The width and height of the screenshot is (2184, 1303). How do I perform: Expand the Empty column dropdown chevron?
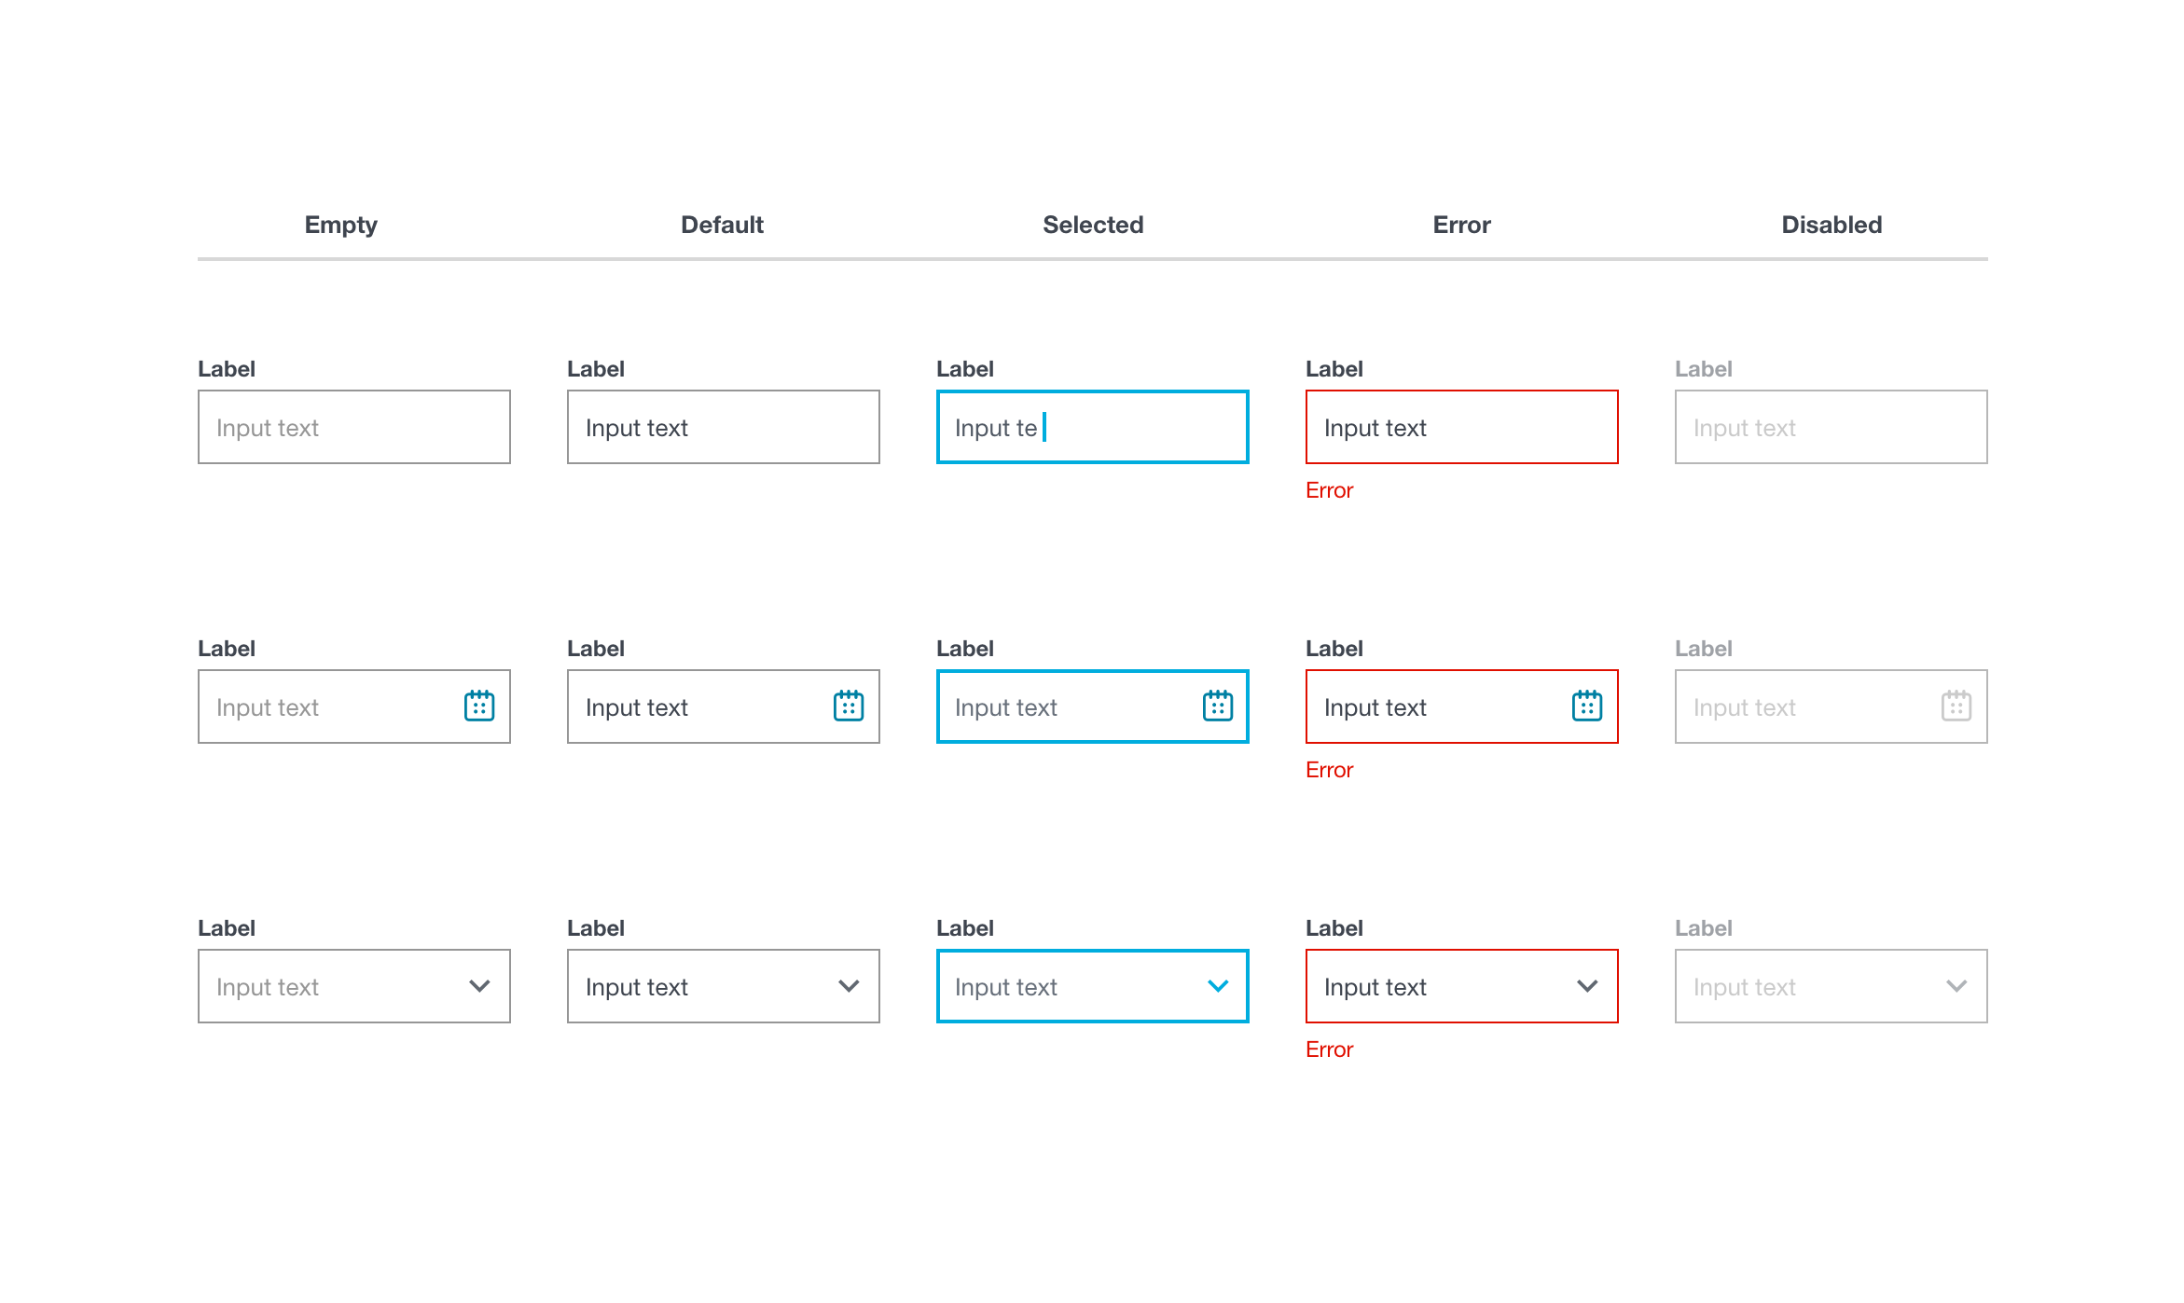[479, 986]
